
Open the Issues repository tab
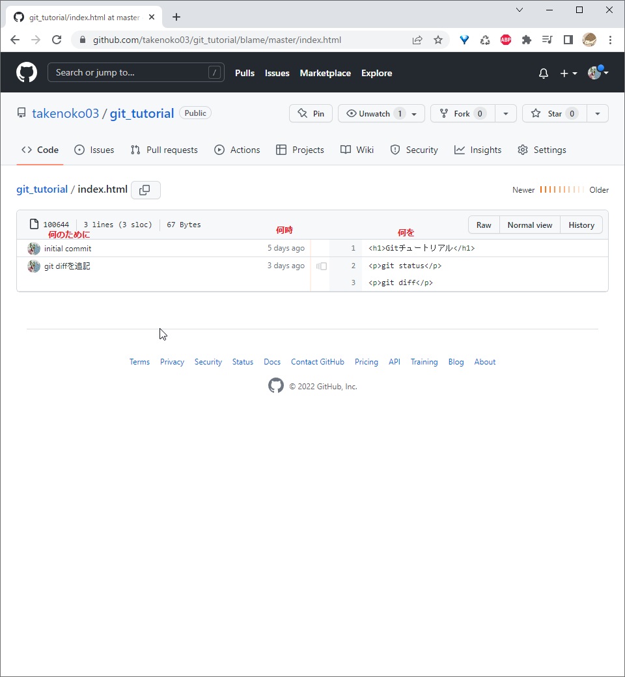[x=94, y=150]
